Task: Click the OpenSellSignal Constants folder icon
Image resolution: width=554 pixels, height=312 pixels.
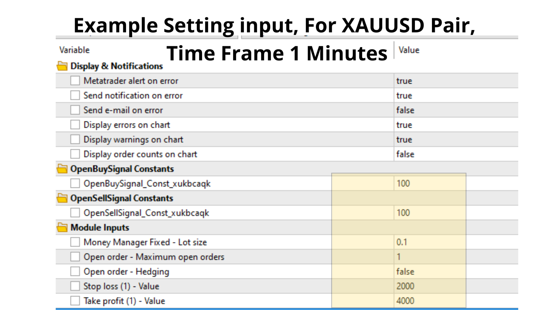Action: [x=62, y=198]
